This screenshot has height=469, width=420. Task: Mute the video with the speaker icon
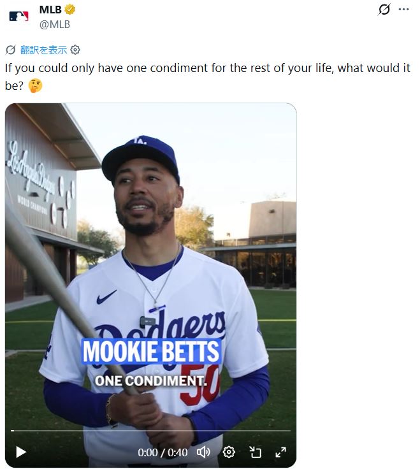[203, 452]
